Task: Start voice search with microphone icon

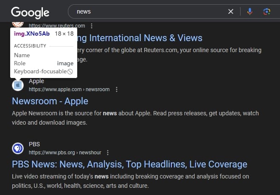Action: [250, 11]
